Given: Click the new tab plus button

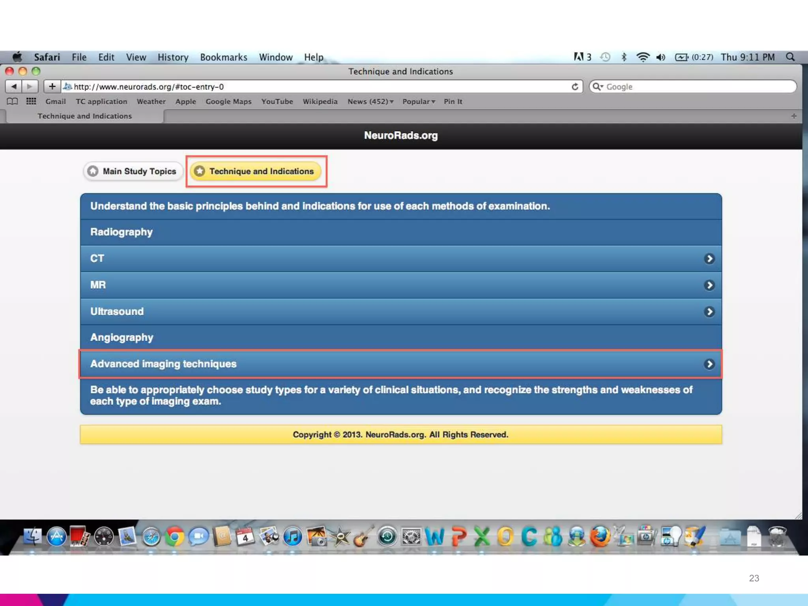Looking at the screenshot, I should click(x=793, y=116).
